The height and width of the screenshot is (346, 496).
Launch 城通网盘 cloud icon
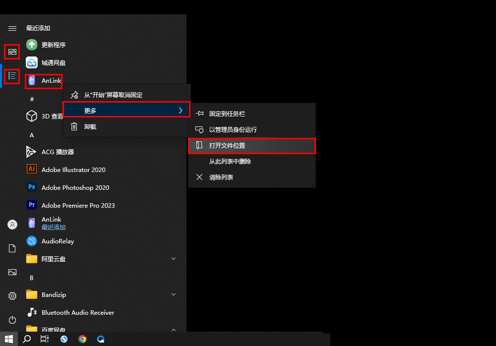pos(32,62)
